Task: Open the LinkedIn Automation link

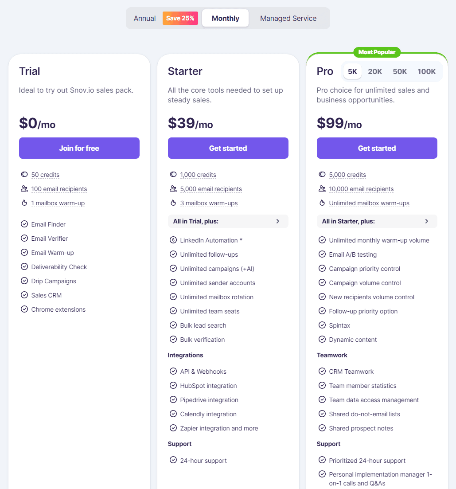Action: coord(209,240)
